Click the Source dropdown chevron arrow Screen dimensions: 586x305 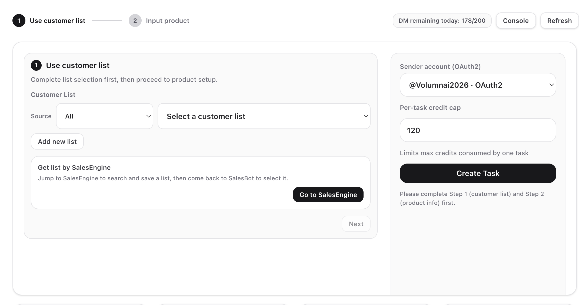(x=148, y=116)
